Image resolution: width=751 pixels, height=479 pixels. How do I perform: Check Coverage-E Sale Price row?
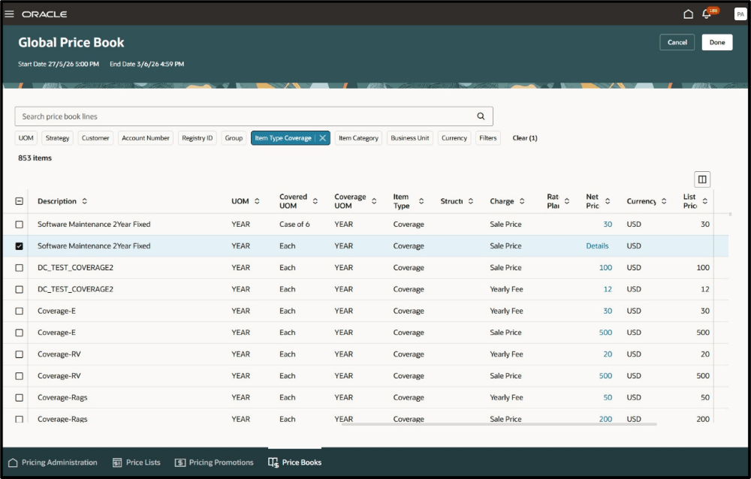click(x=20, y=333)
